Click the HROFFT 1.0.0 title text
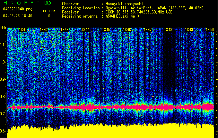Viewport: 218px width, 138px height. point(27,3)
